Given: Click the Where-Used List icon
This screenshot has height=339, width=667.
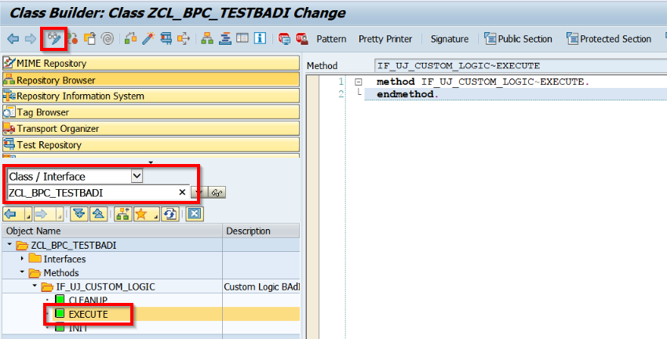Looking at the screenshot, I should 184,38.
